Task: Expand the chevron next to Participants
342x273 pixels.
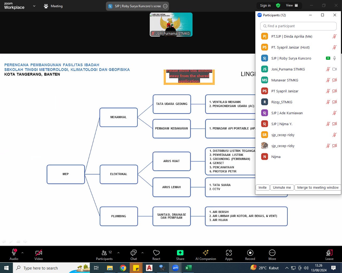Action: [118, 252]
